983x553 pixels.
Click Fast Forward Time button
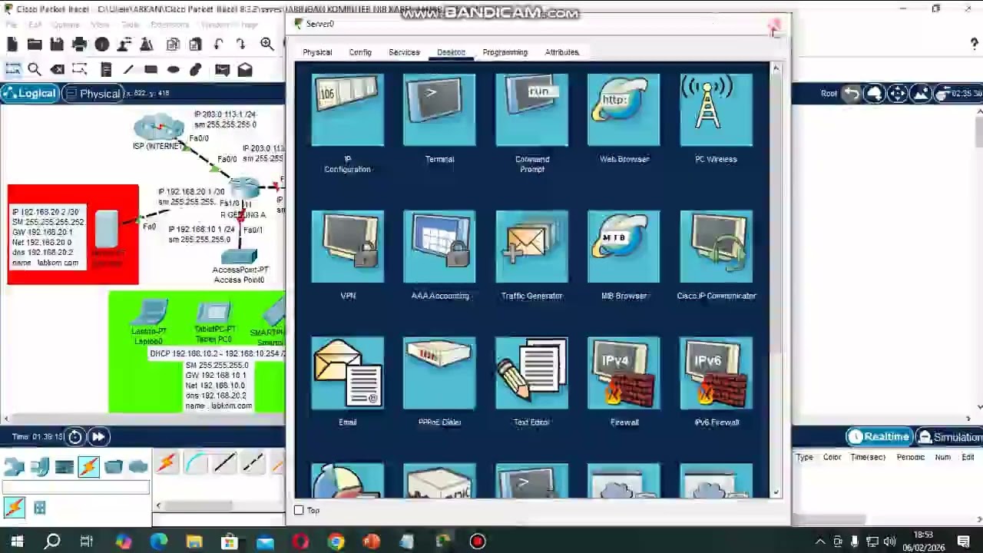[98, 437]
